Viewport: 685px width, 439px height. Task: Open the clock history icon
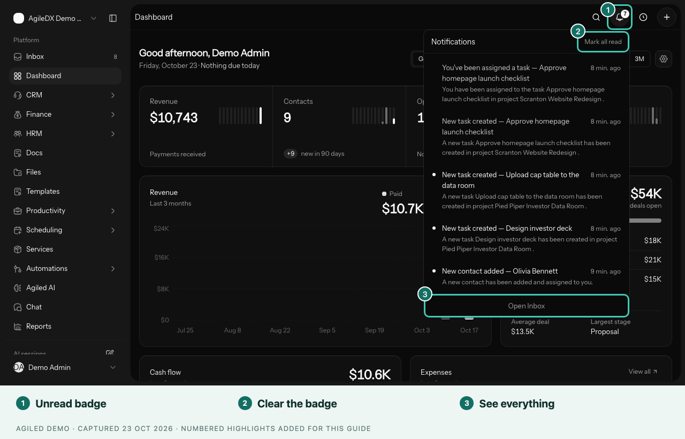pyautogui.click(x=643, y=17)
